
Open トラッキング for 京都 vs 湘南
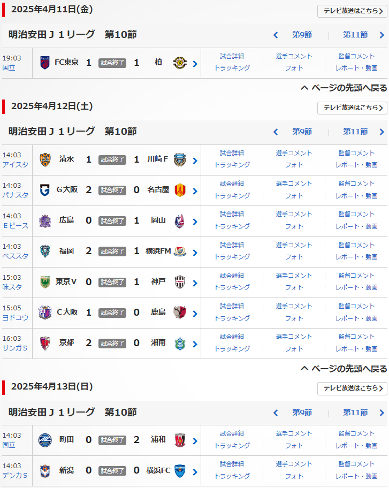click(232, 349)
